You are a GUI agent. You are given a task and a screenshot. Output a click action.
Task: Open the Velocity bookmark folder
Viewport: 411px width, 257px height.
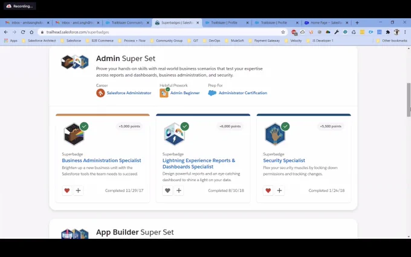click(x=293, y=41)
